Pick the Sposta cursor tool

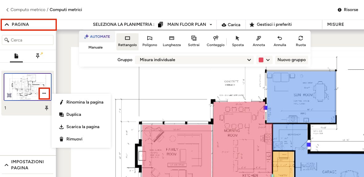tap(237, 41)
